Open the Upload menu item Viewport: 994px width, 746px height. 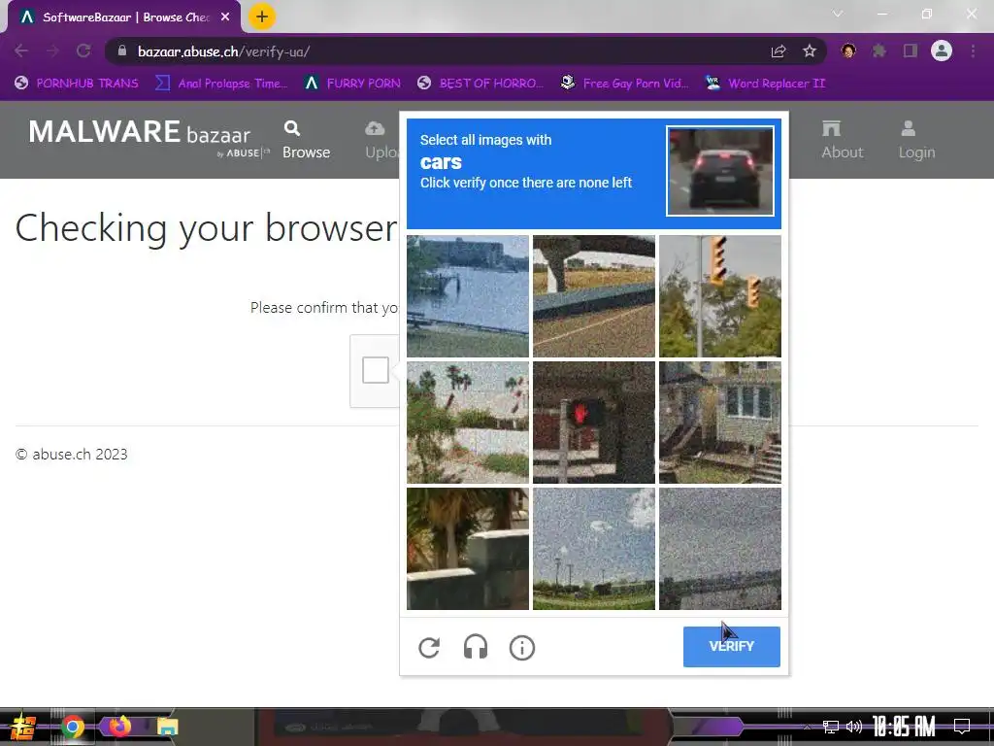coord(381,140)
